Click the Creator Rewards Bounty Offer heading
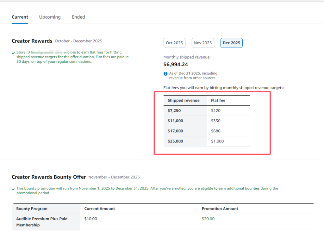 tap(49, 177)
